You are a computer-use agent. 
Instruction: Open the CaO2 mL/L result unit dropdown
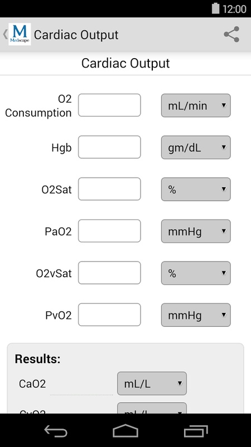click(x=152, y=383)
